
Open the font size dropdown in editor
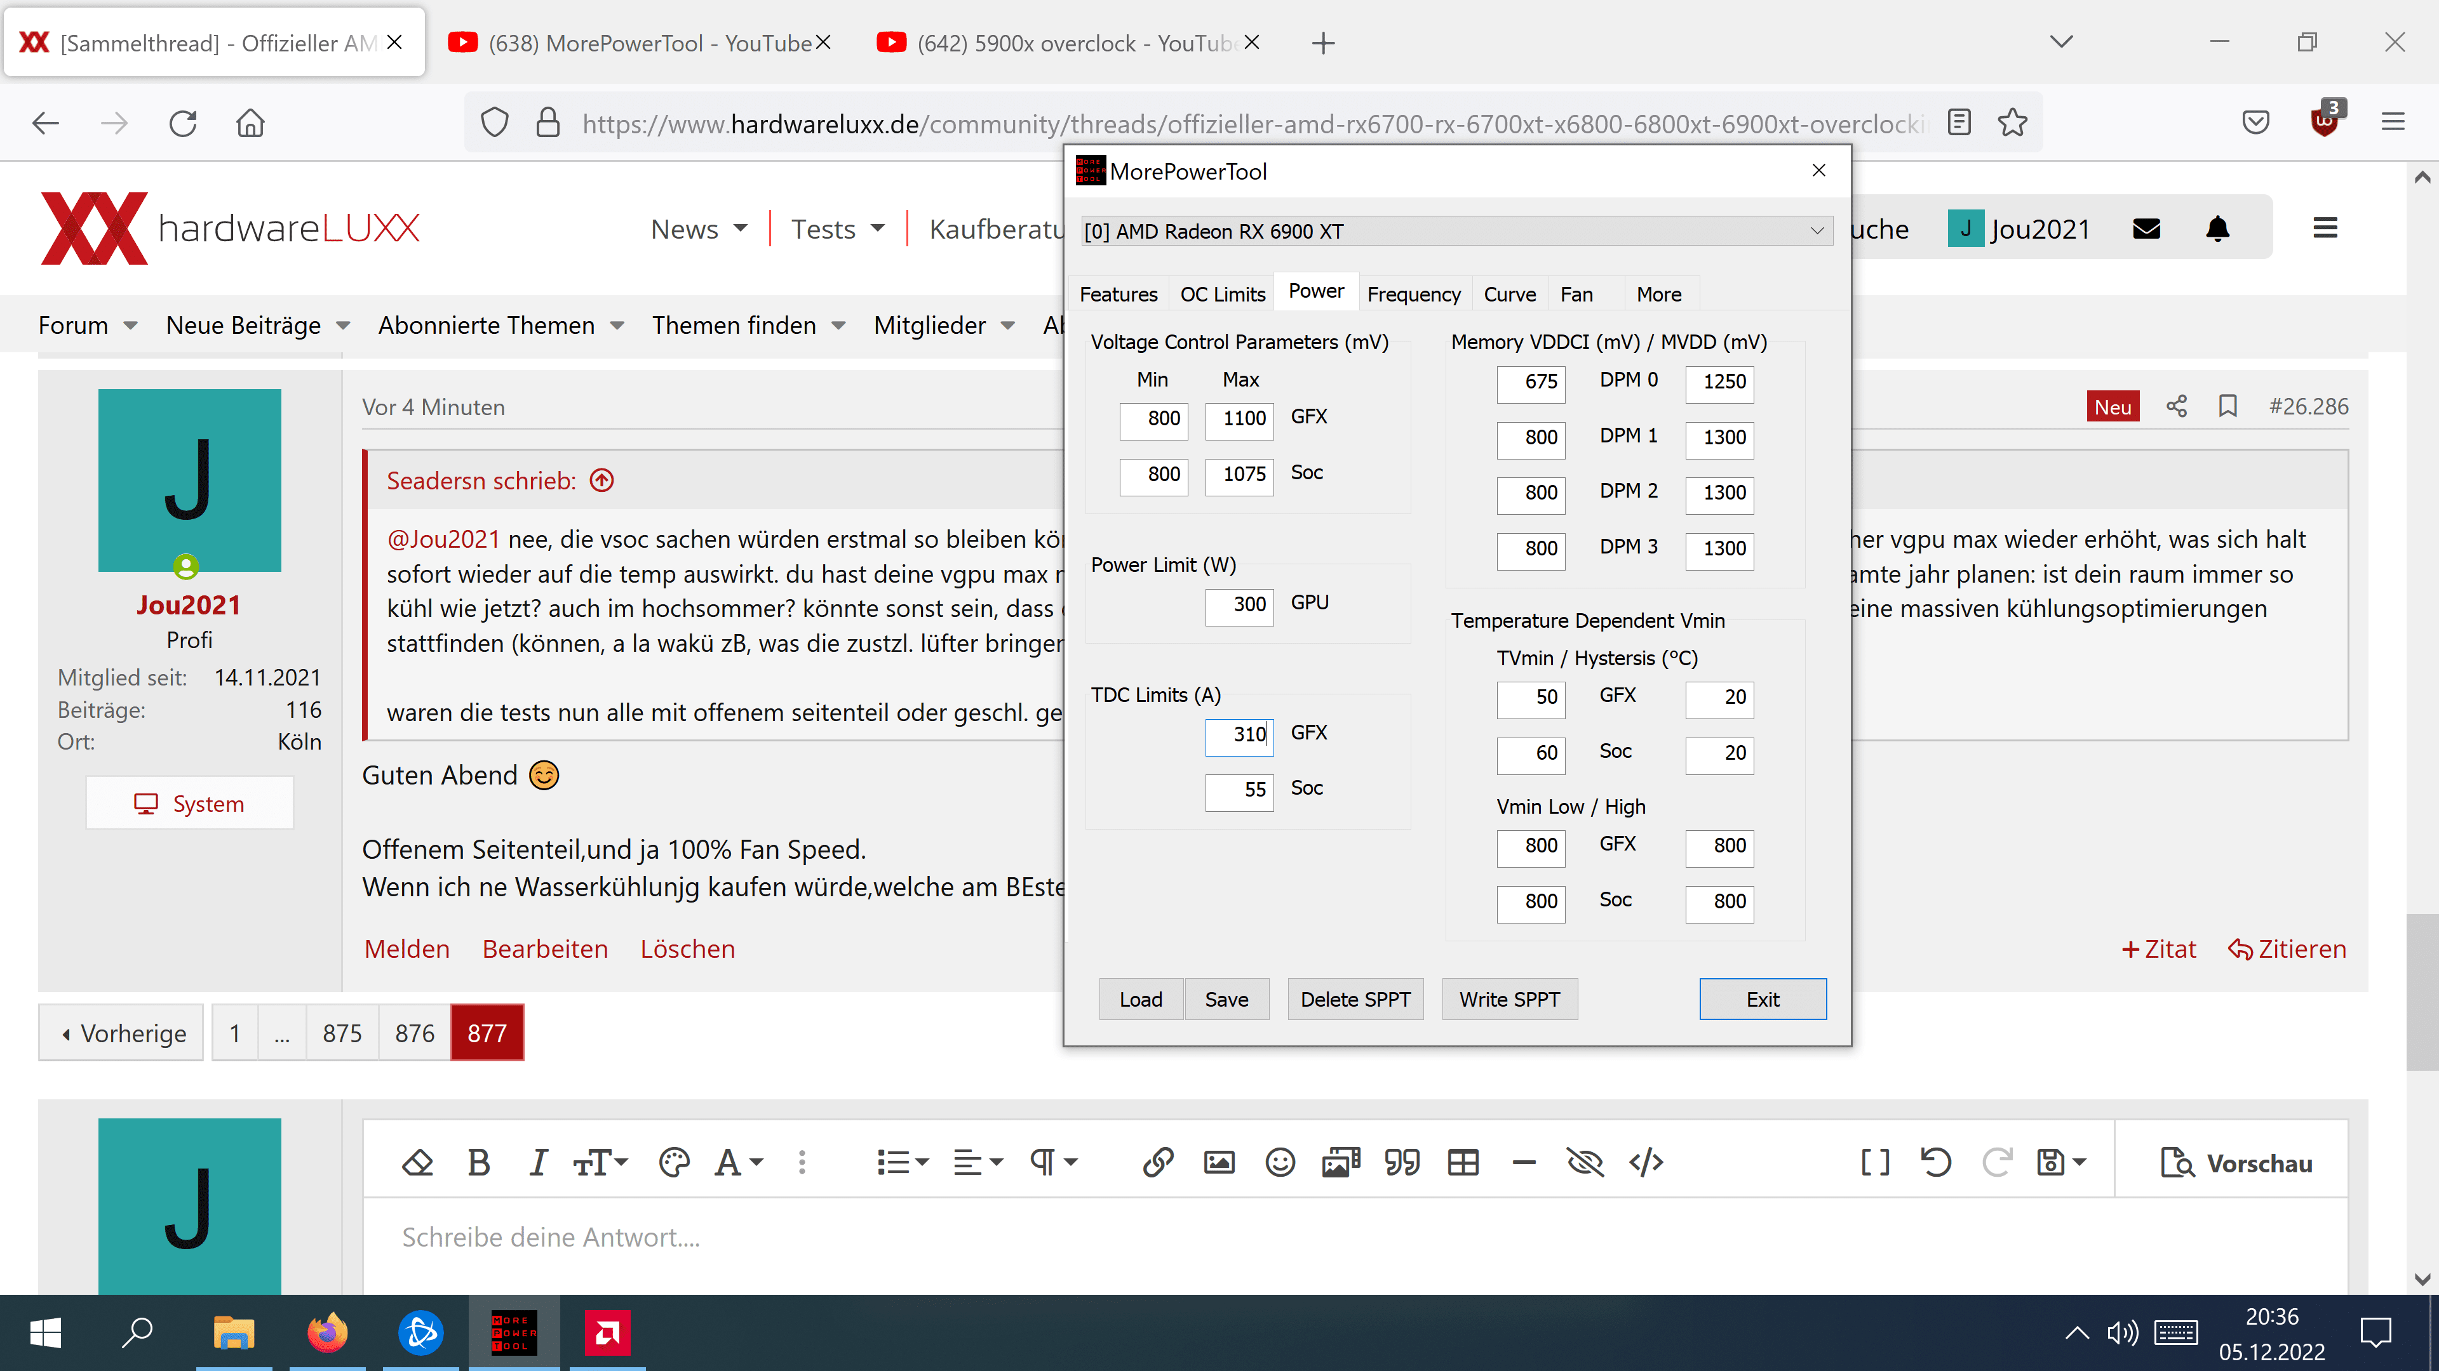pyautogui.click(x=600, y=1162)
